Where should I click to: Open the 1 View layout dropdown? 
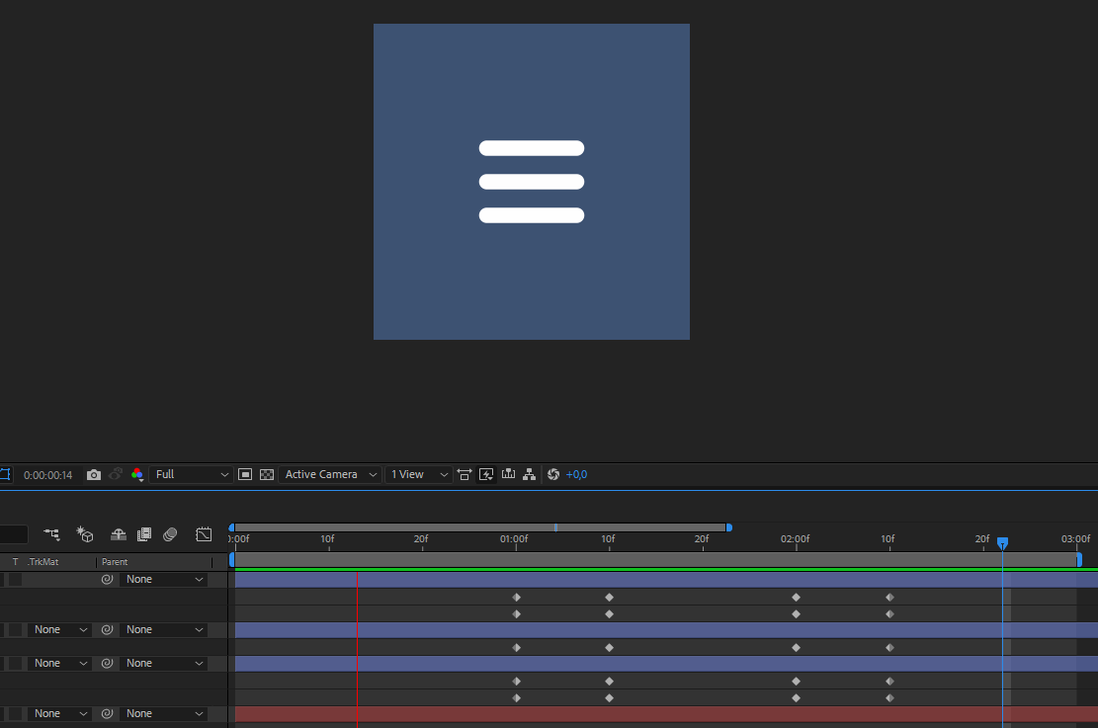point(418,475)
